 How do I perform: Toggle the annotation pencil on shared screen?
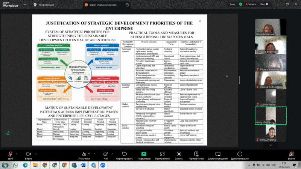(x=8, y=133)
